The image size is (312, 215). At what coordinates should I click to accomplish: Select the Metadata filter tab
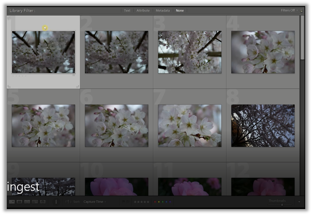pos(163,11)
